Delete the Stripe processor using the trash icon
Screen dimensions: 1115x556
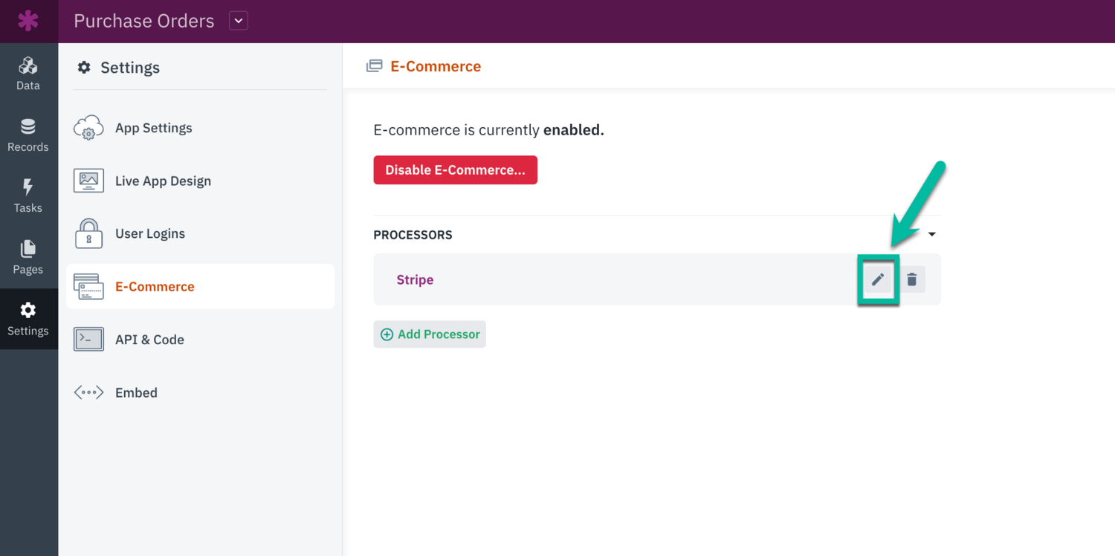tap(912, 279)
